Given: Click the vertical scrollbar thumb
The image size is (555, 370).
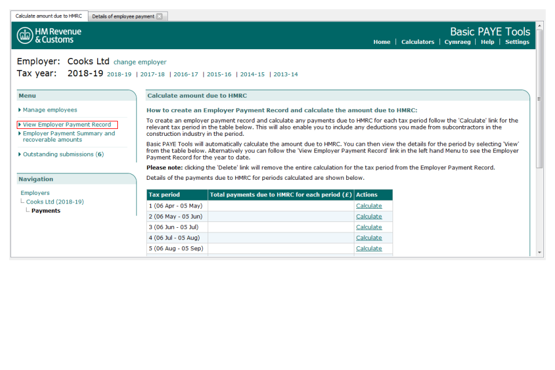Looking at the screenshot, I should pos(539,99).
